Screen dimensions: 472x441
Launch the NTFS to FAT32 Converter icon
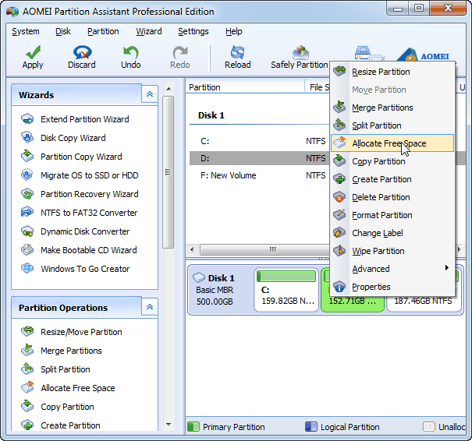[27, 213]
